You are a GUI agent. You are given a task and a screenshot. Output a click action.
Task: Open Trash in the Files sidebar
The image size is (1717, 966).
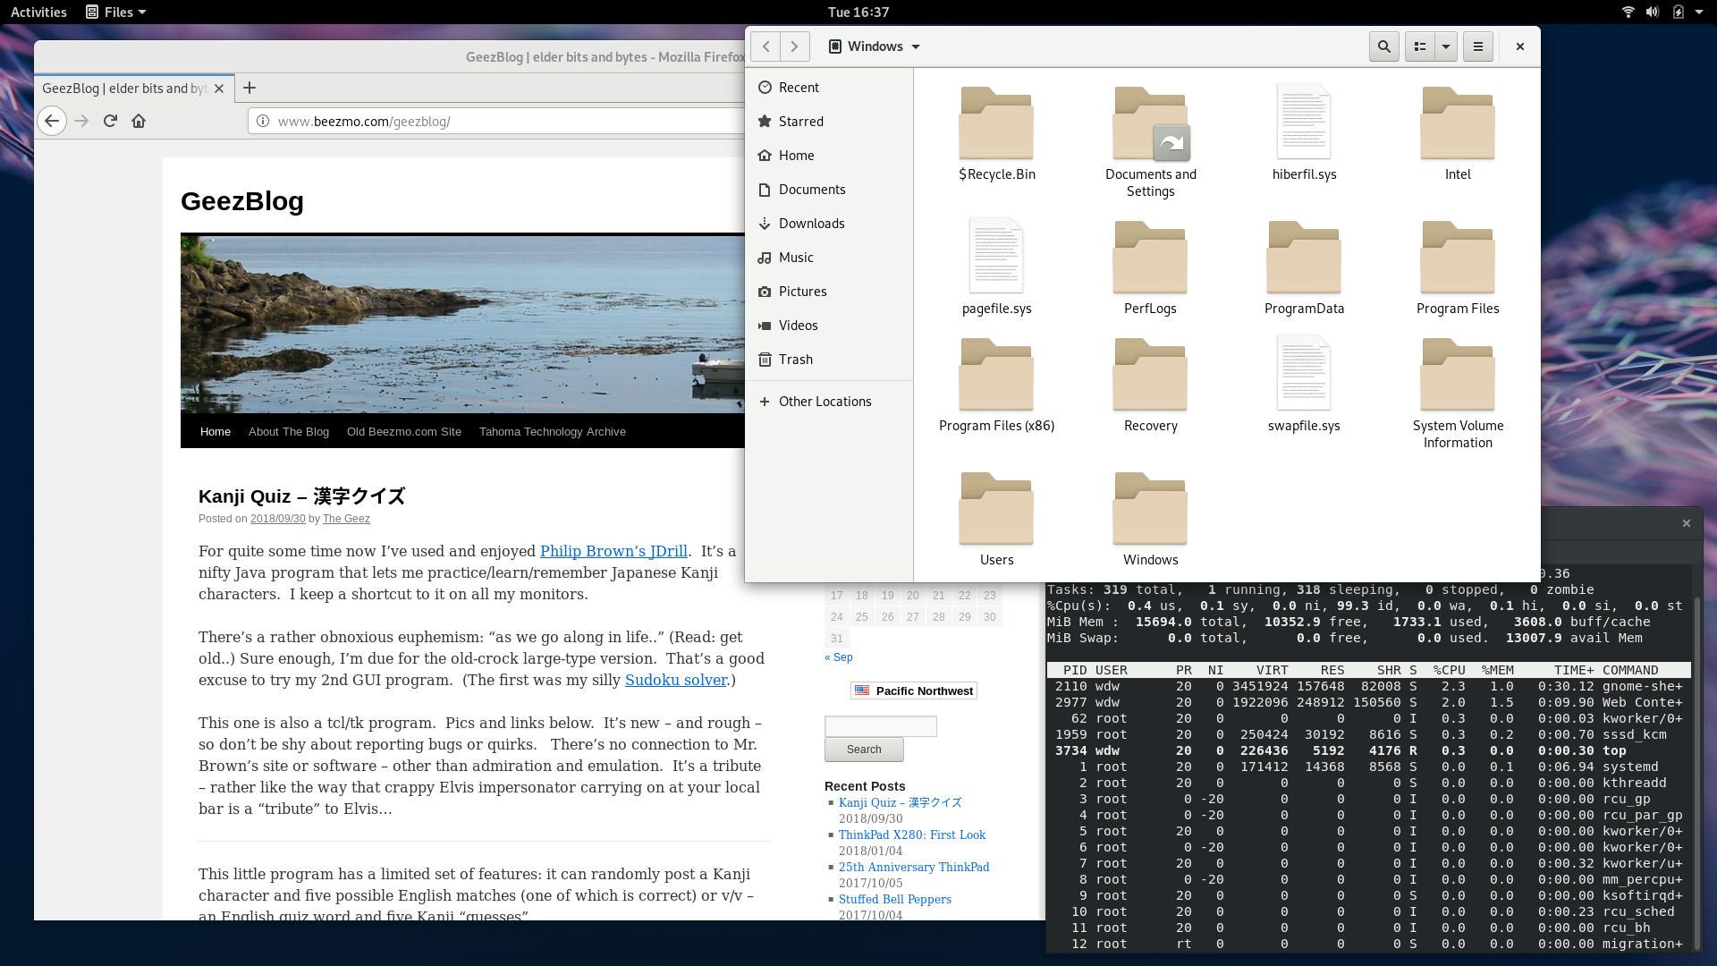(x=829, y=360)
